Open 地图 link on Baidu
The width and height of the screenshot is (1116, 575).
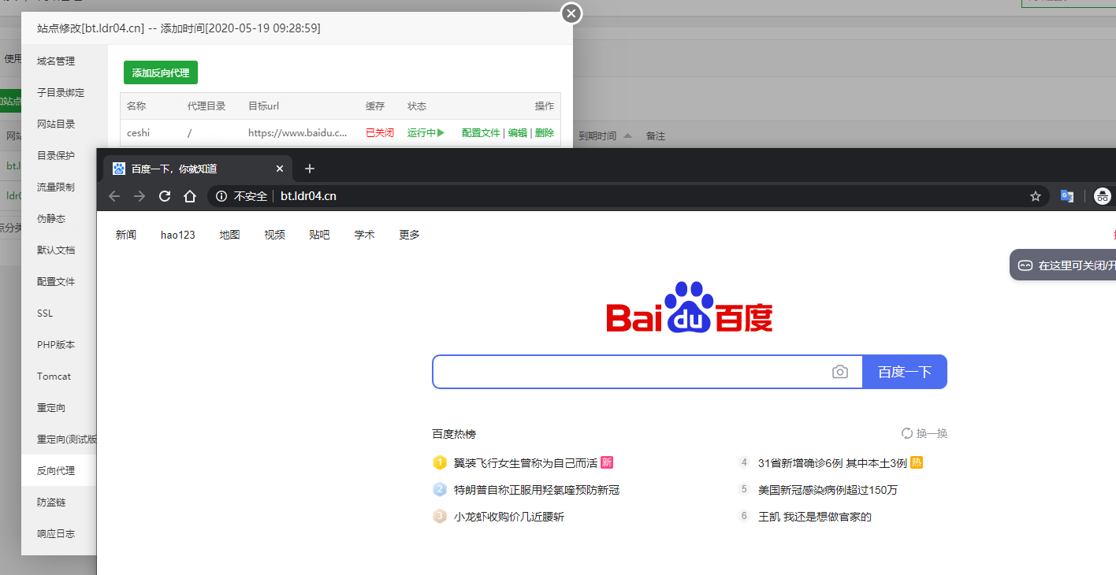229,235
